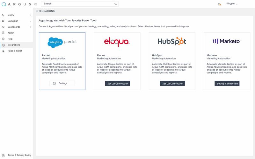Set up connection for Eloqua
255x159 pixels.
(117, 84)
